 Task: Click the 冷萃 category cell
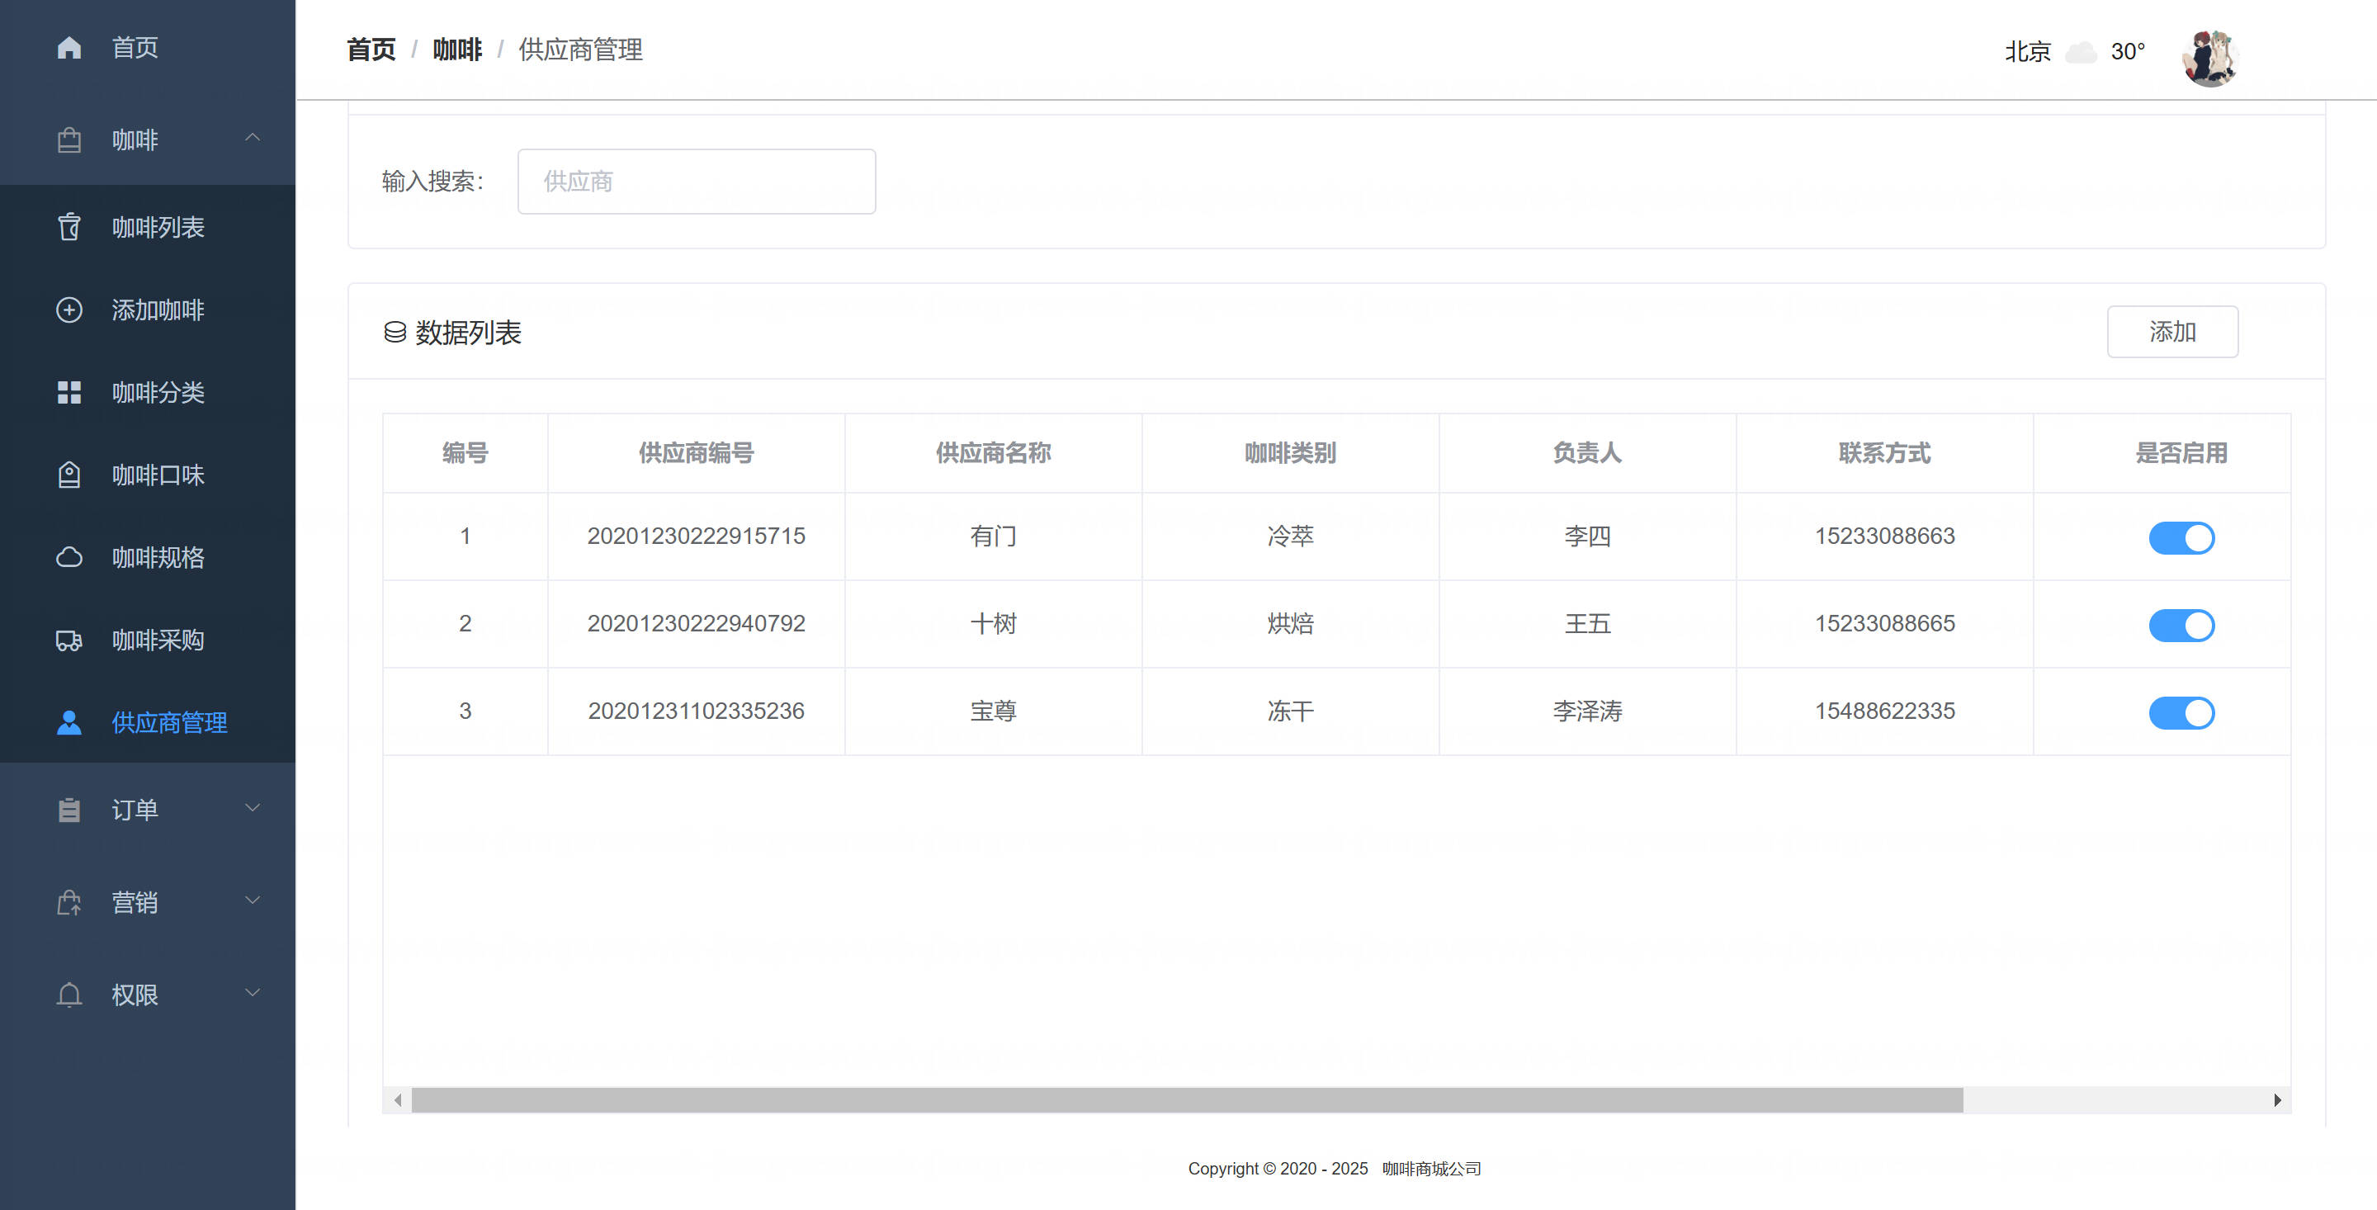pyautogui.click(x=1290, y=536)
